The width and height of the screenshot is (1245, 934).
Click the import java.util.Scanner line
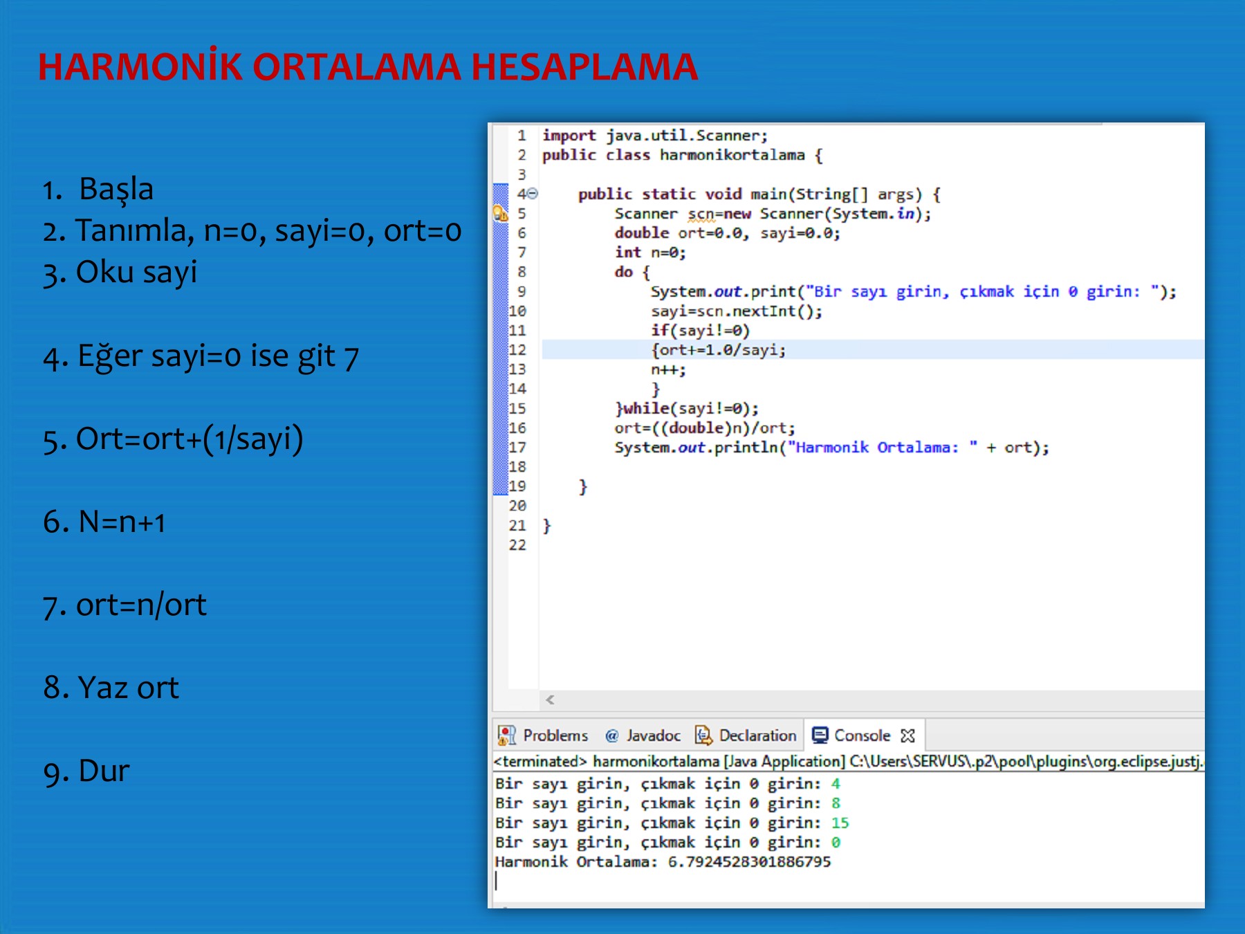(654, 136)
